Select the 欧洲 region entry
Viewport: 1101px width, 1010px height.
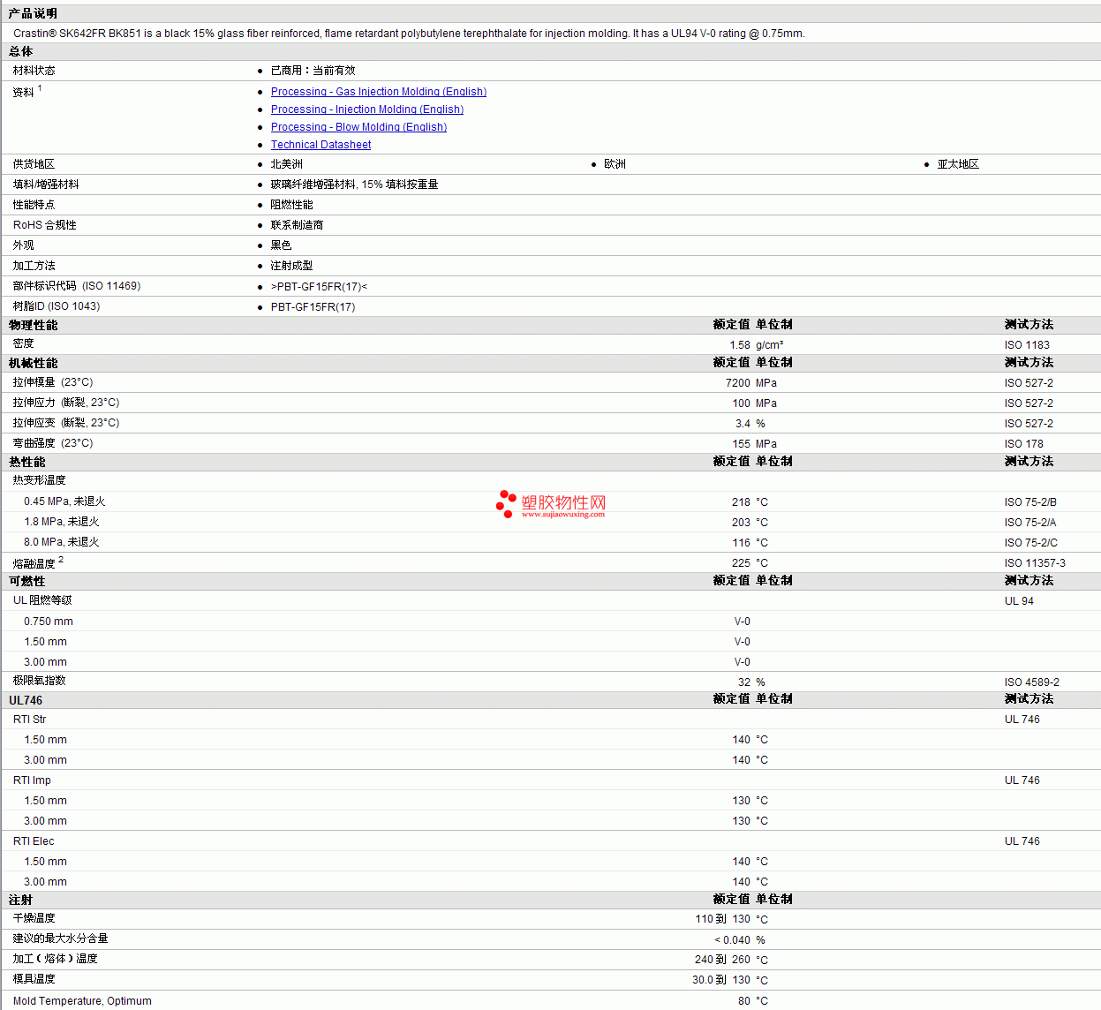pyautogui.click(x=615, y=164)
